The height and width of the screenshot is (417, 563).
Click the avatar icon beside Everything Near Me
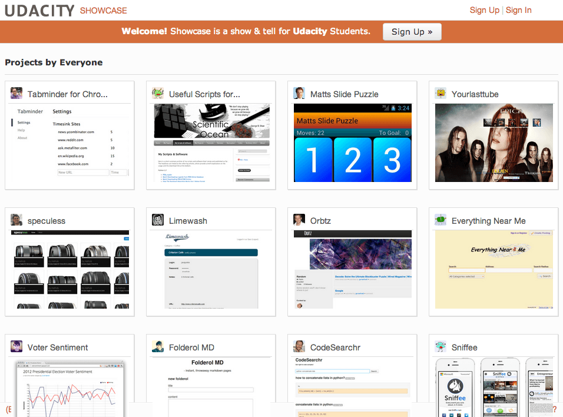pyautogui.click(x=441, y=220)
